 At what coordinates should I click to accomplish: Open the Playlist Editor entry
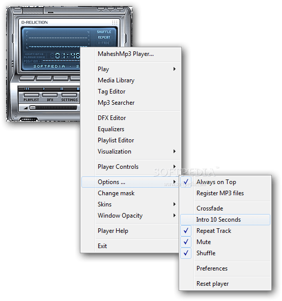131,140
